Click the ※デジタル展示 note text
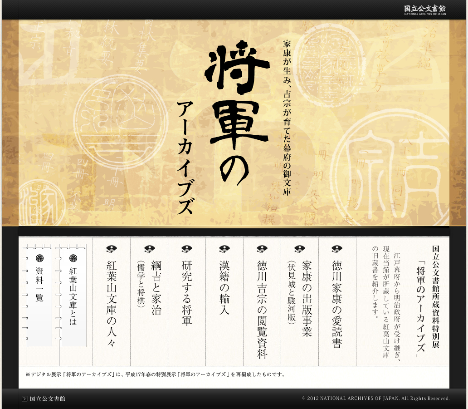 point(155,375)
